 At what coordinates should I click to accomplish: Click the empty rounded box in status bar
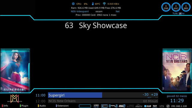[85, 106]
